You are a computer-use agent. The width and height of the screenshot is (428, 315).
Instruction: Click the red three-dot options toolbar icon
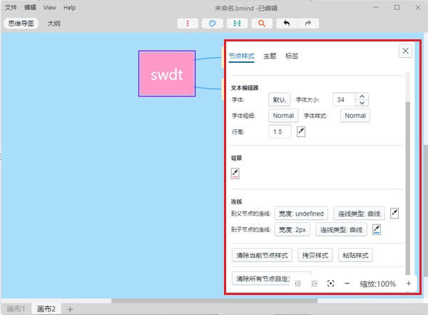point(188,24)
